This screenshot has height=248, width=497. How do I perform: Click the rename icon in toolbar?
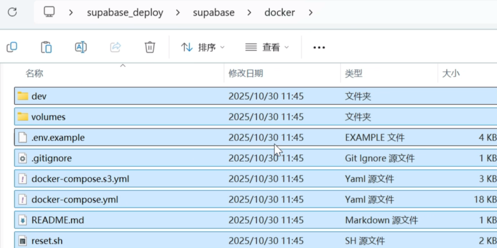tap(81, 47)
